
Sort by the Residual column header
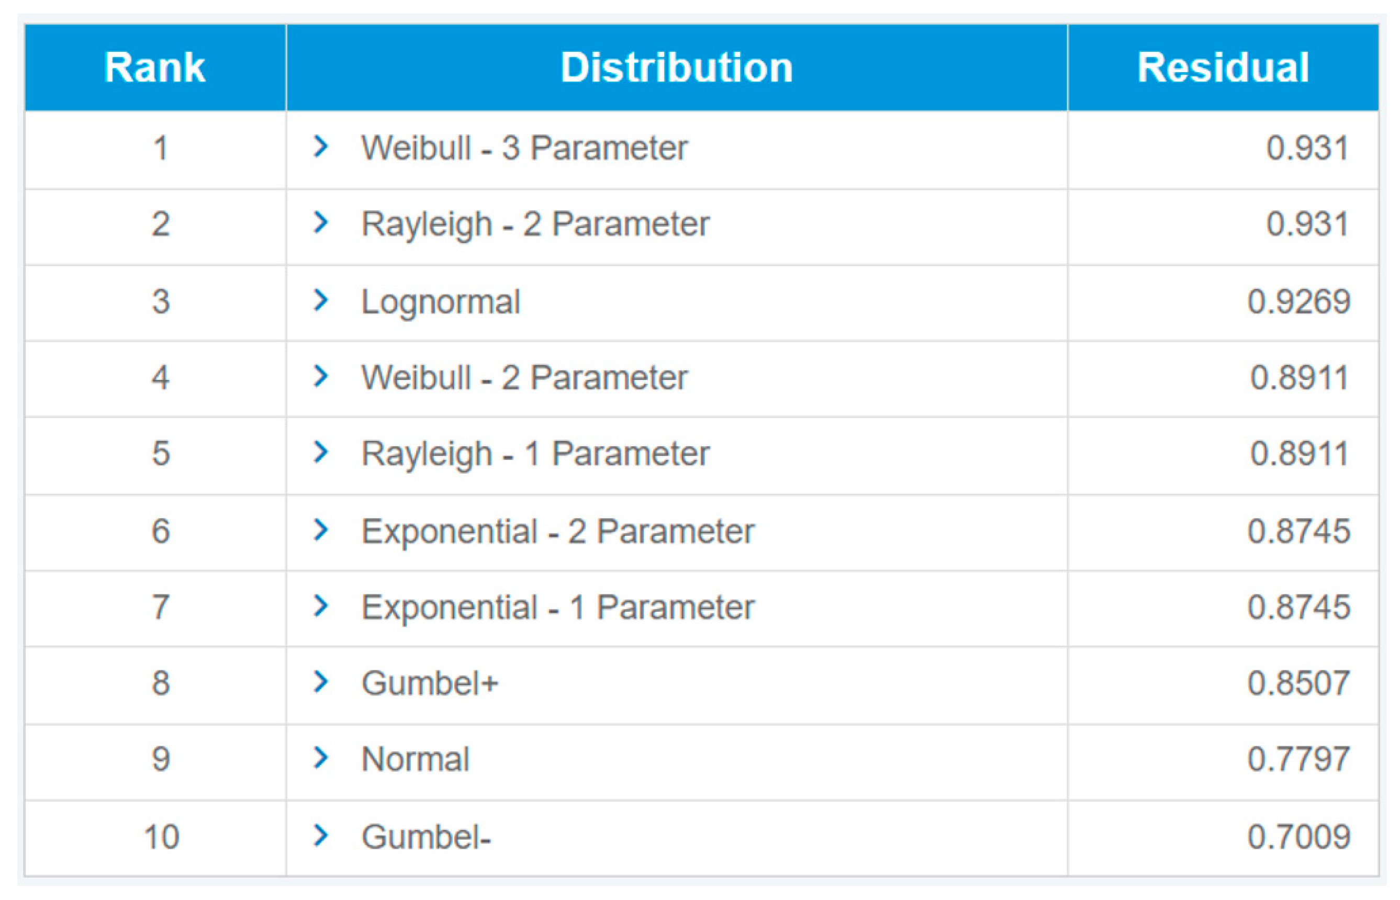(x=1222, y=67)
